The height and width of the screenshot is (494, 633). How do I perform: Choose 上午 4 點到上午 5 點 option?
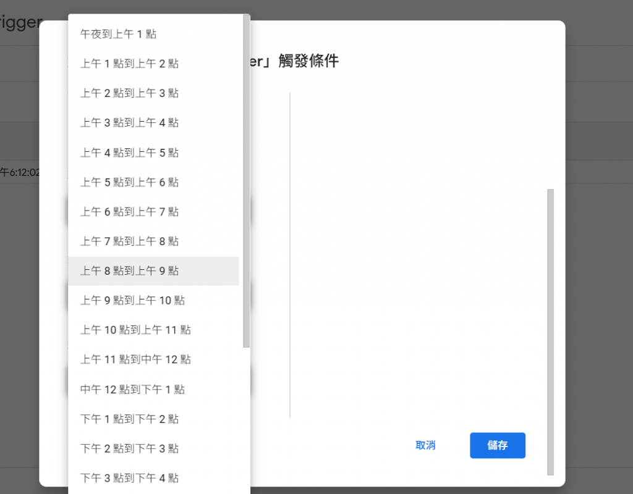point(153,153)
